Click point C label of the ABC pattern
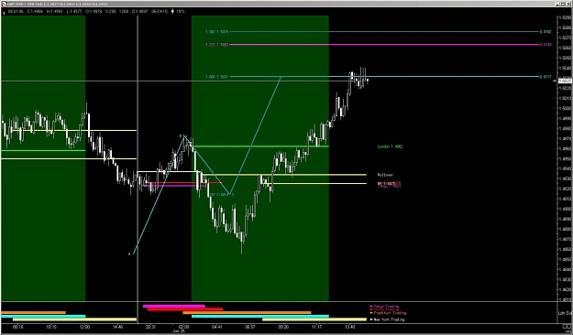573x335 pixels. [x=233, y=195]
